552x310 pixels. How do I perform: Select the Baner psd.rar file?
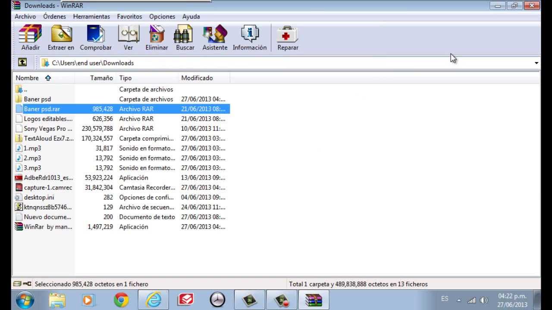tap(121, 109)
